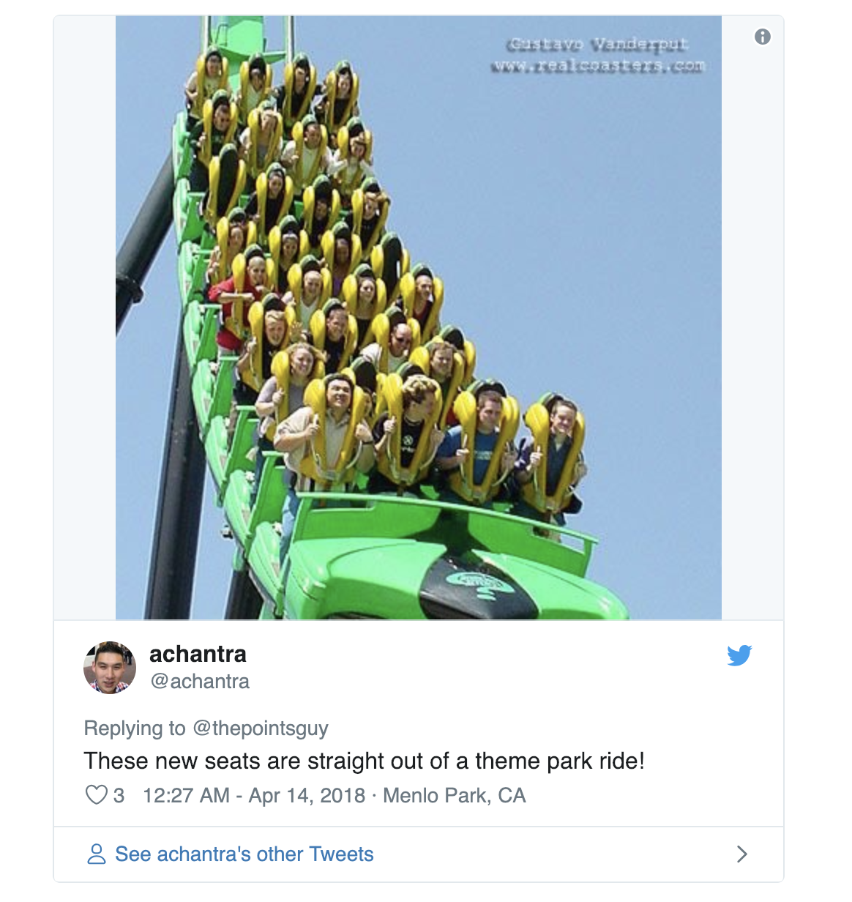Open the @achantra handle

coord(200,682)
